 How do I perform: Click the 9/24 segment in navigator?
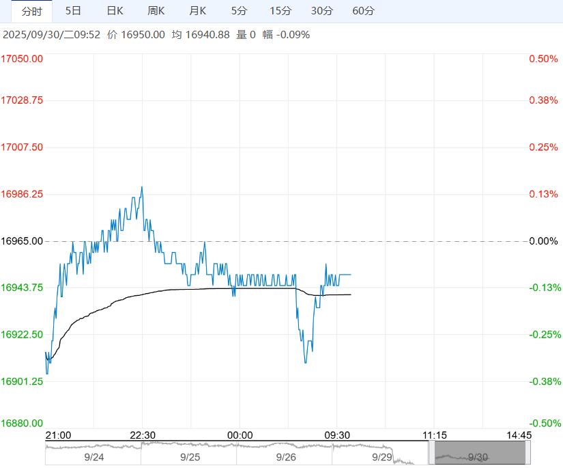tap(93, 456)
